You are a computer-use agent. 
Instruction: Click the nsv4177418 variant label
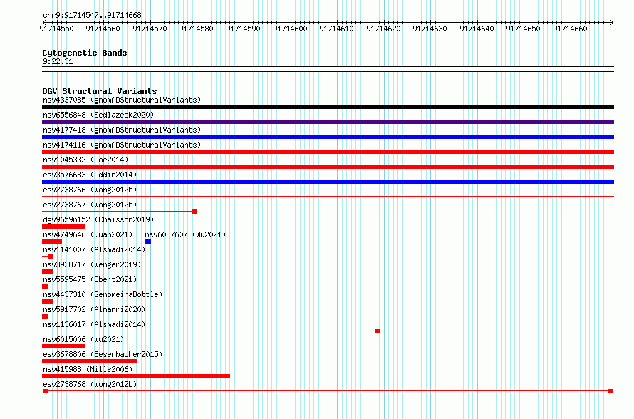tap(122, 130)
